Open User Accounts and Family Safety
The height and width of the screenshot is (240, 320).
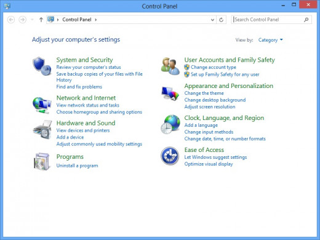coord(230,60)
